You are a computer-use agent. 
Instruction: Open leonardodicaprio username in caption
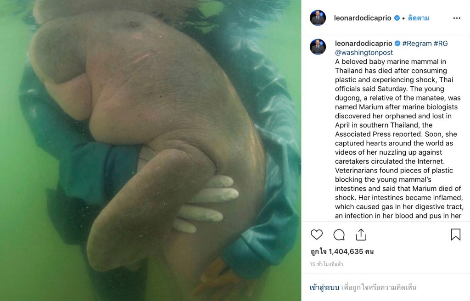coord(364,44)
